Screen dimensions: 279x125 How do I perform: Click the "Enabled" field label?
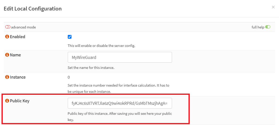coord(17,37)
